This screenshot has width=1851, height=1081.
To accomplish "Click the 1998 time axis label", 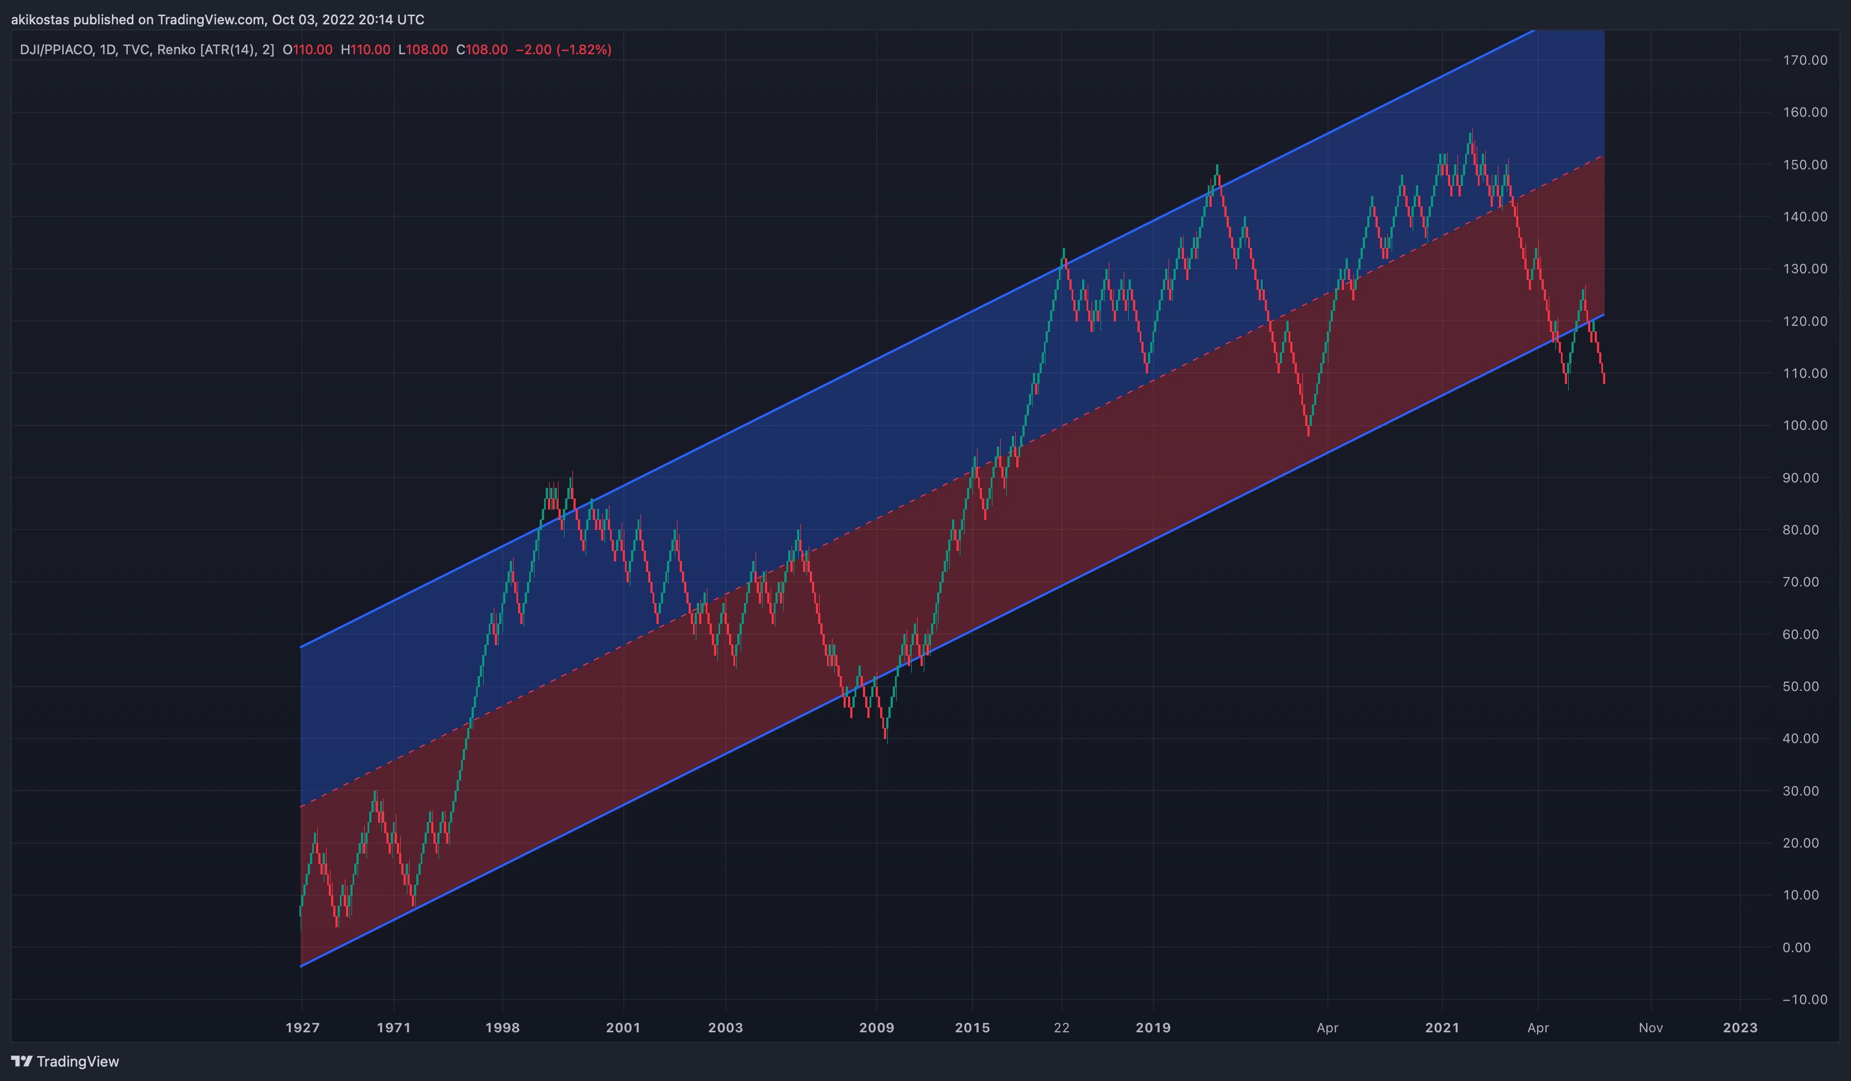I will [x=503, y=1027].
